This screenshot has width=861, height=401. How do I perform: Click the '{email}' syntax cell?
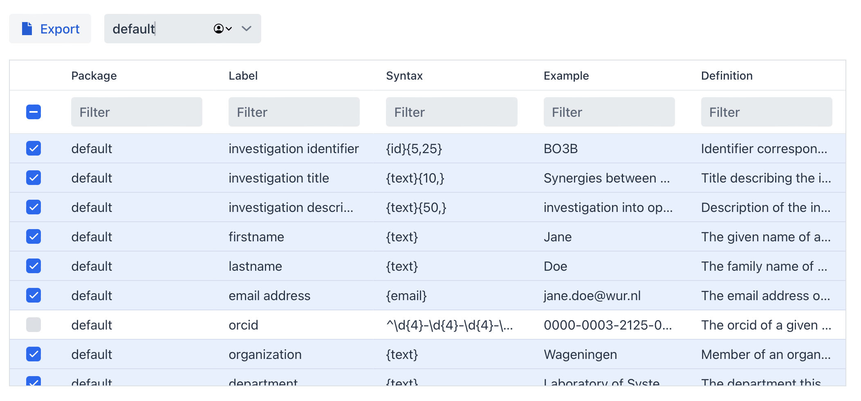click(406, 296)
